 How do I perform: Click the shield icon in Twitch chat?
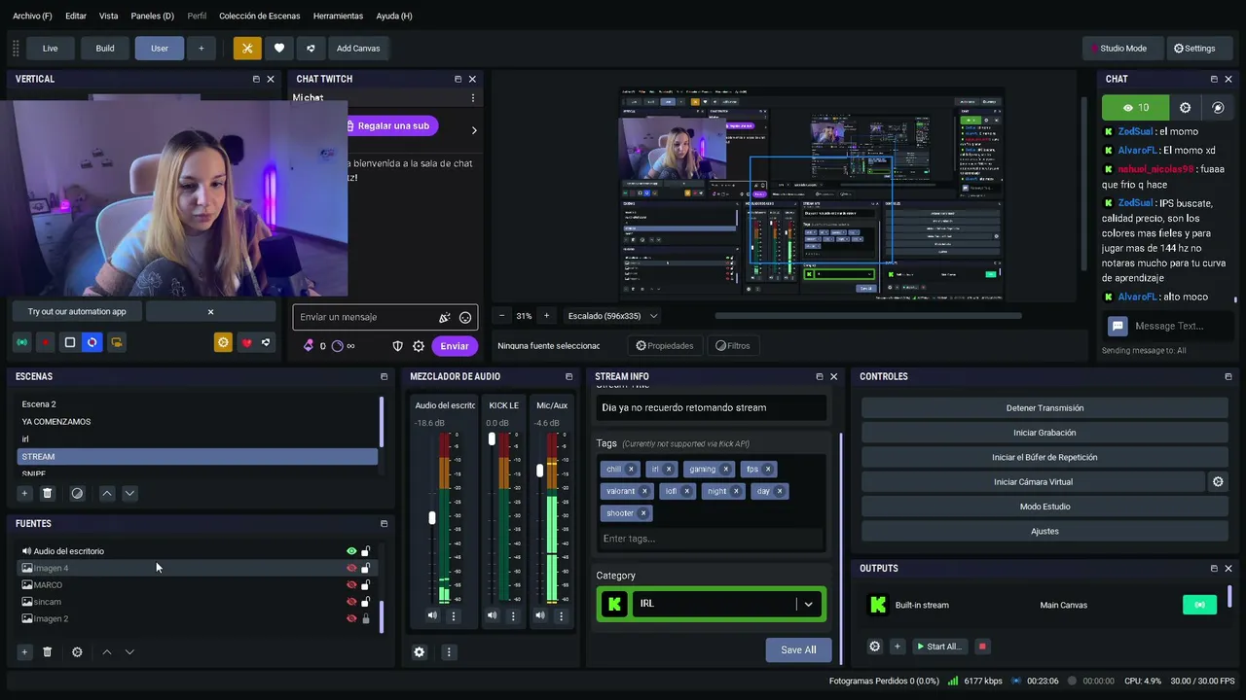[x=397, y=346]
